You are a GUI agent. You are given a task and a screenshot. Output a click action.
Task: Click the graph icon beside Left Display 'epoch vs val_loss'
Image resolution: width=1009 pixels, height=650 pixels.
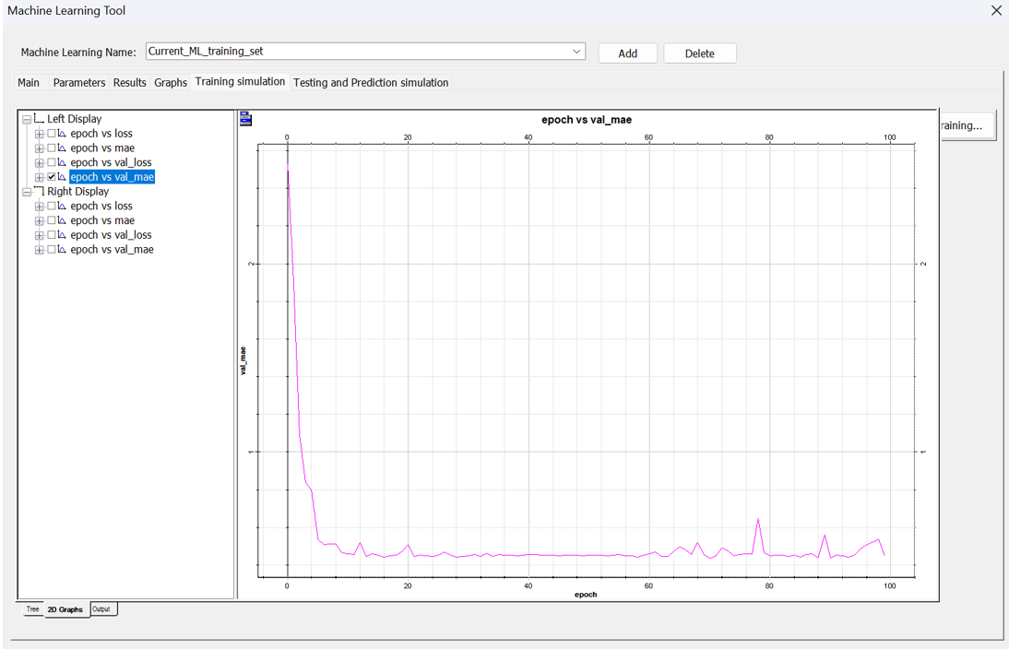pyautogui.click(x=62, y=163)
